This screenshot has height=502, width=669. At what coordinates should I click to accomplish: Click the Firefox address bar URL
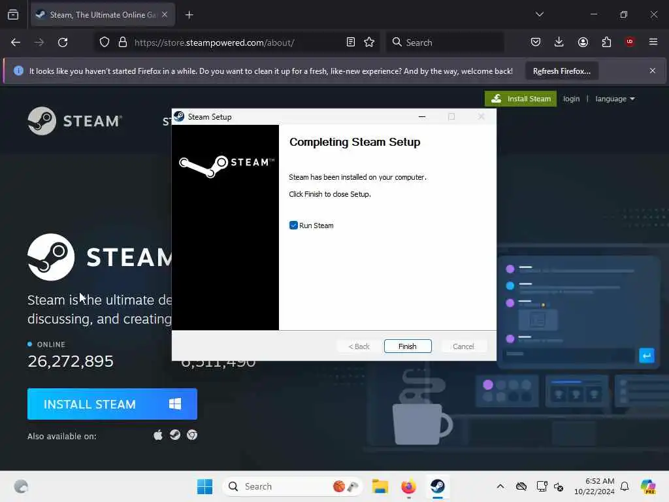[214, 42]
